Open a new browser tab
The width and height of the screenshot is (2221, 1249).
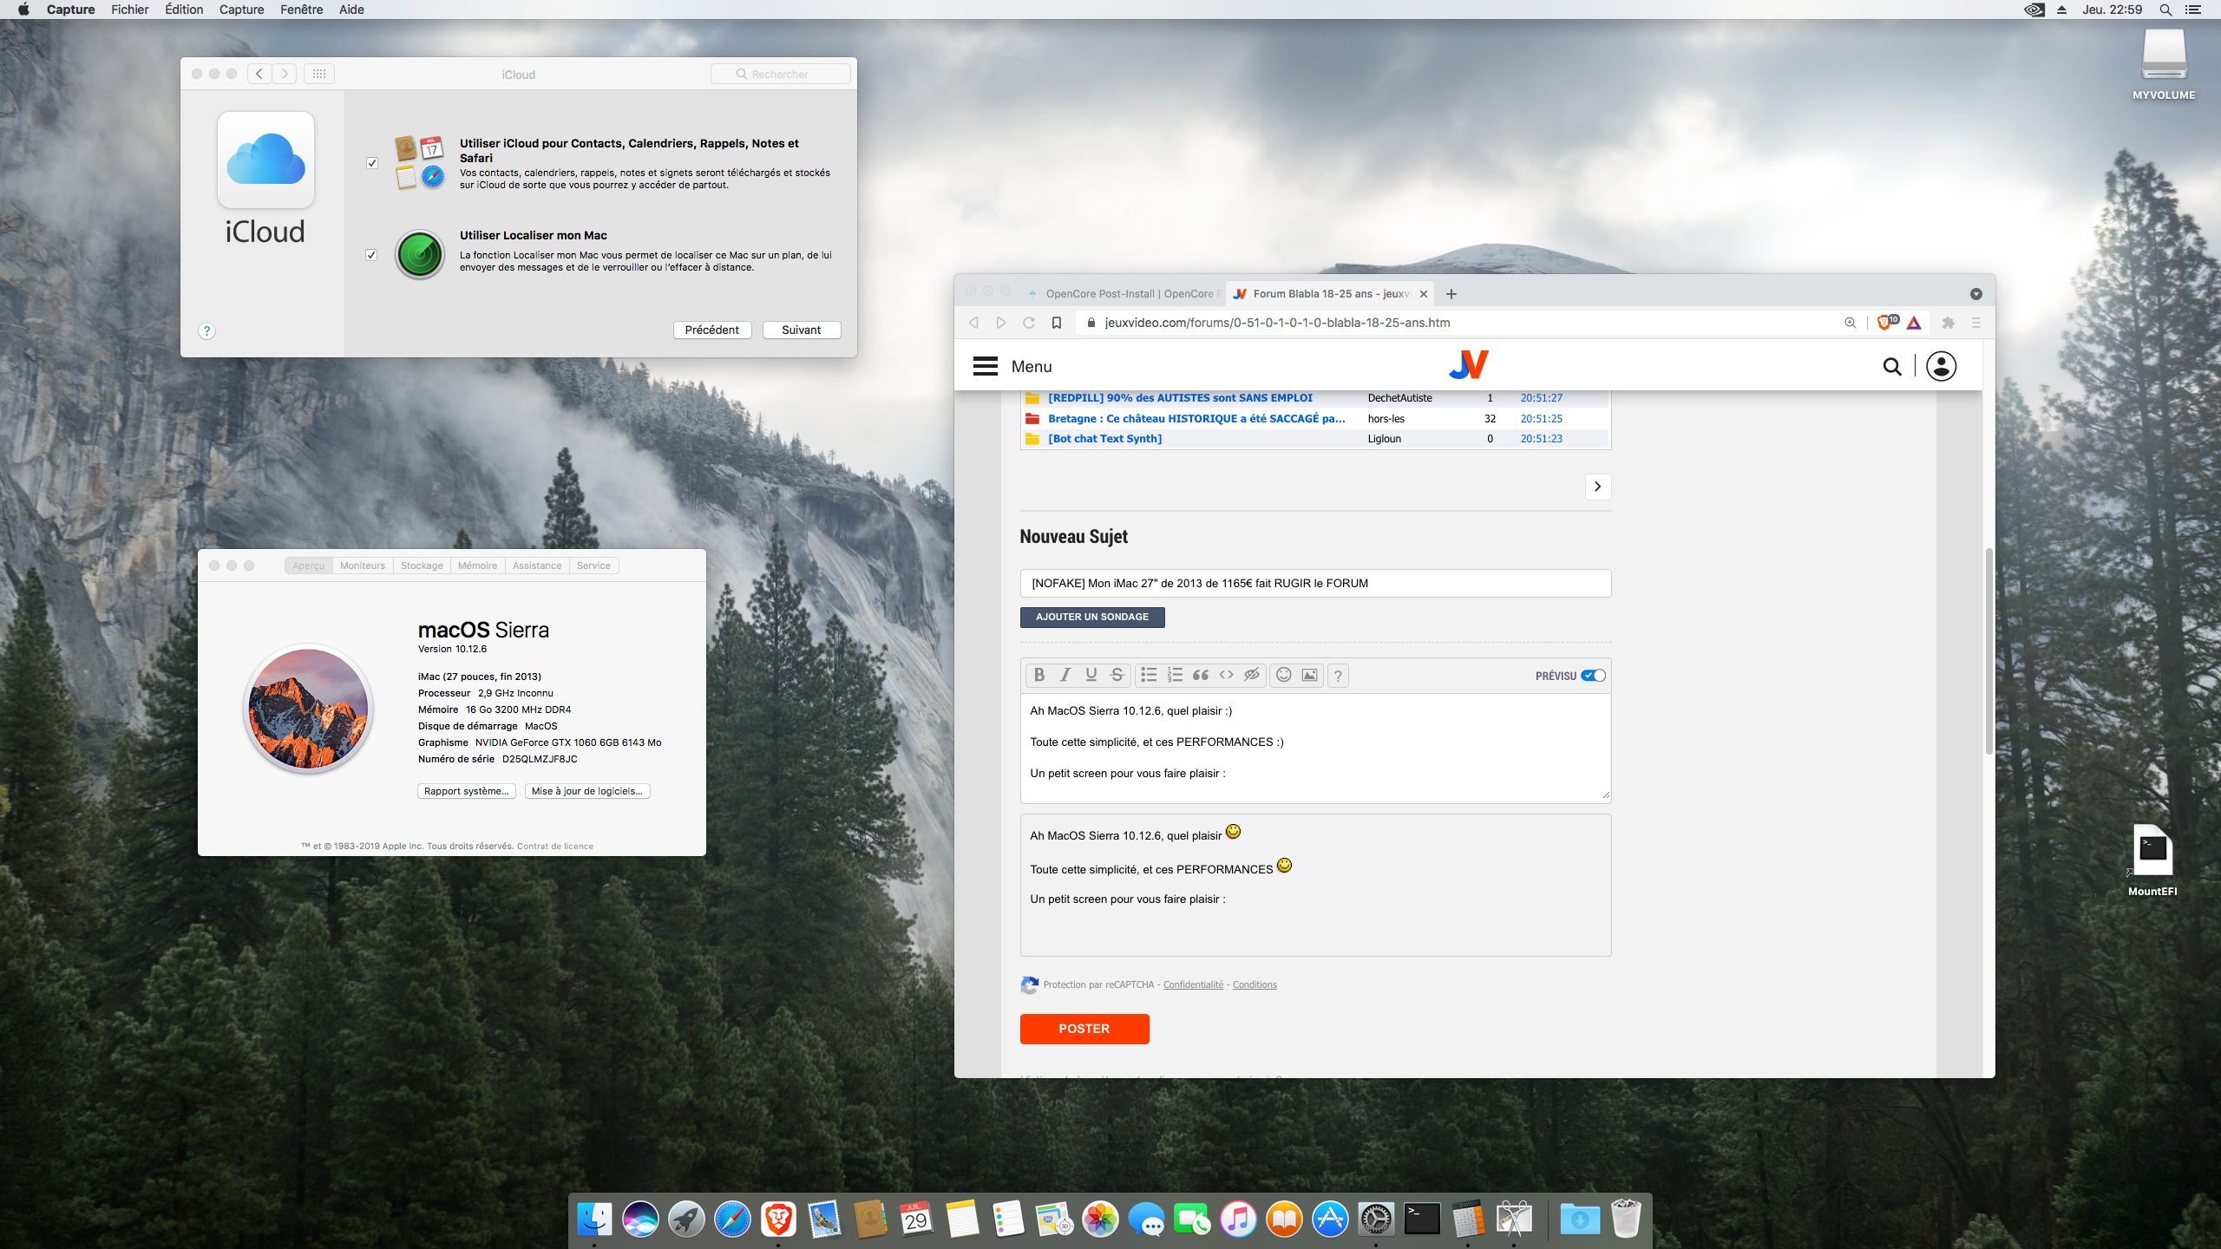1451,294
